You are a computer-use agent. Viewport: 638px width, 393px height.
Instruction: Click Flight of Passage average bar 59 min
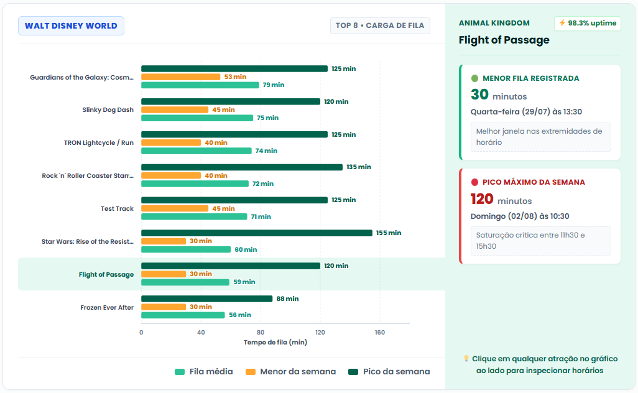tap(185, 282)
